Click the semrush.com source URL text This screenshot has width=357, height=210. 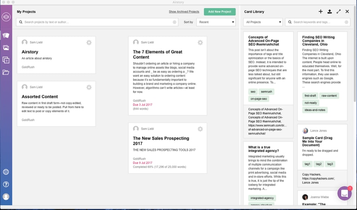pos(267,129)
